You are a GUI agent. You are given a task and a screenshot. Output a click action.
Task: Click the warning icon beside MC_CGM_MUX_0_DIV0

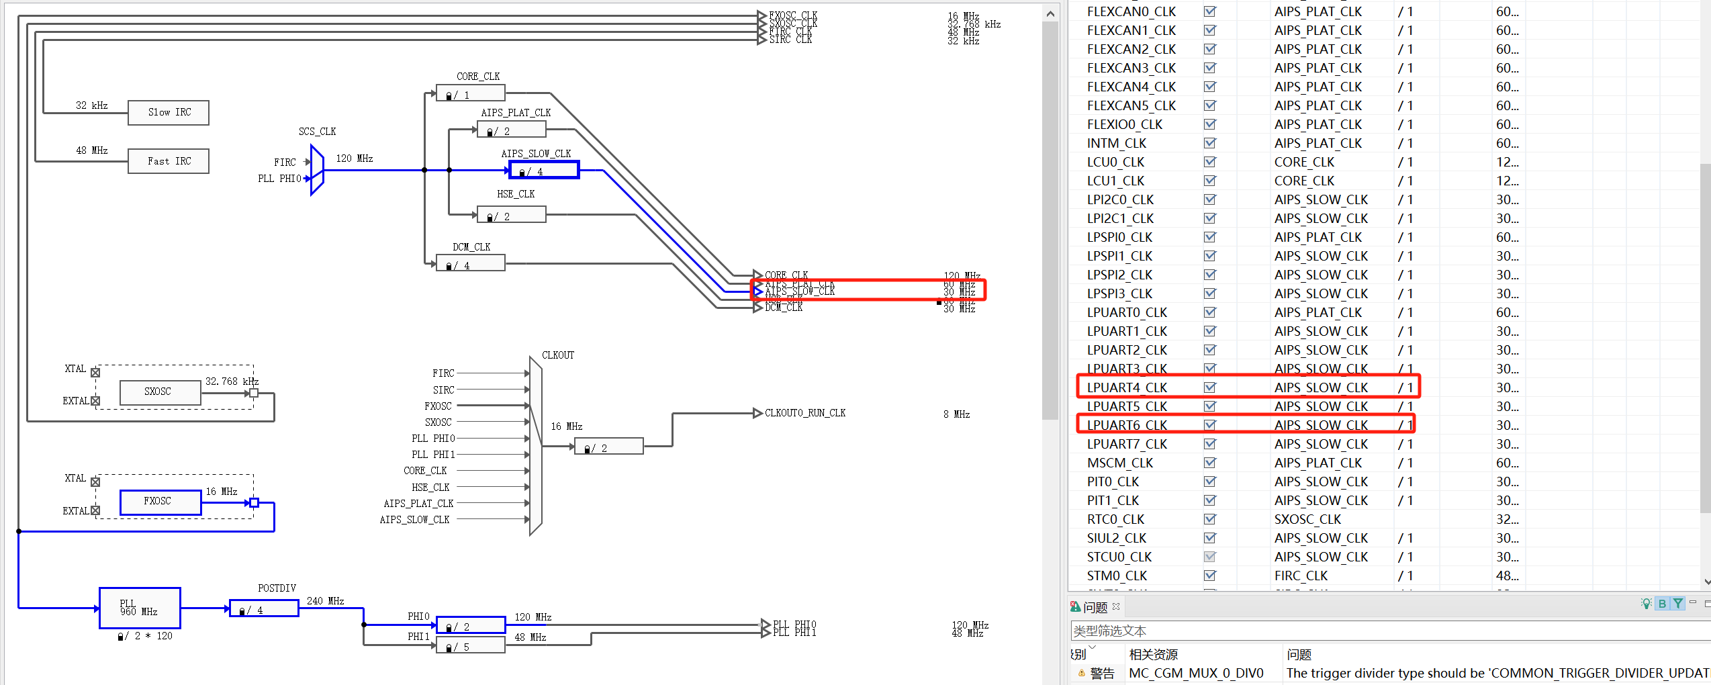tap(1082, 673)
